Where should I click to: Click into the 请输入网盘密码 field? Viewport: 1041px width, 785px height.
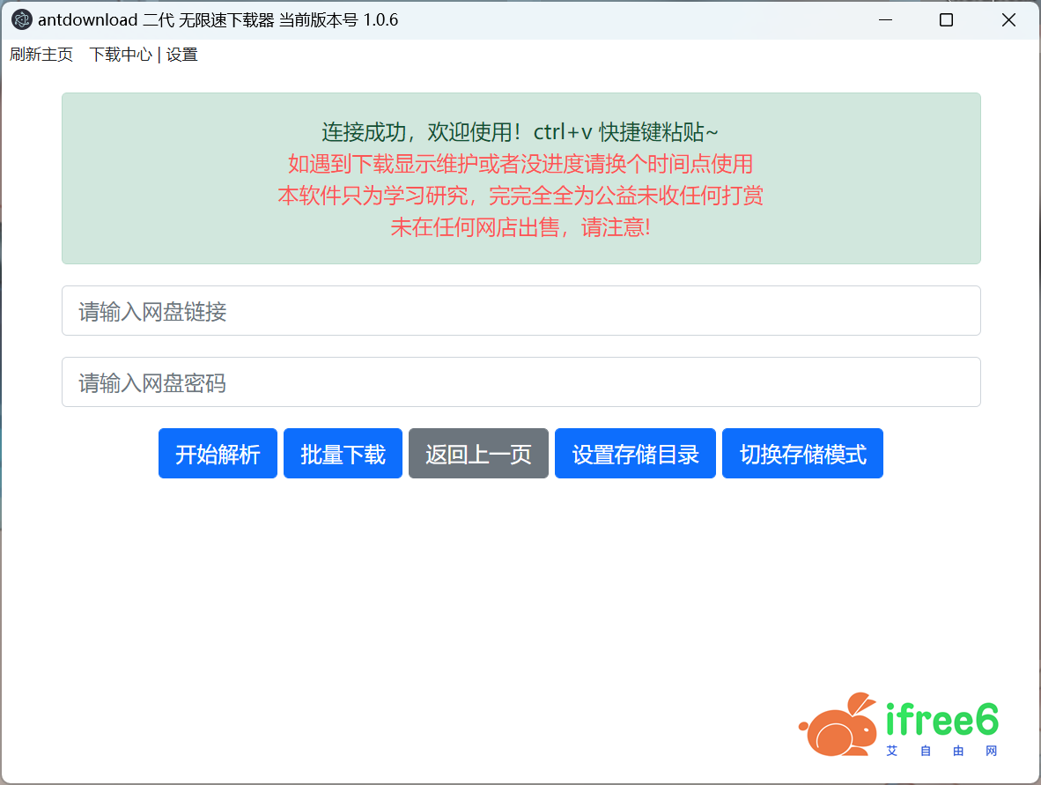pyautogui.click(x=520, y=382)
